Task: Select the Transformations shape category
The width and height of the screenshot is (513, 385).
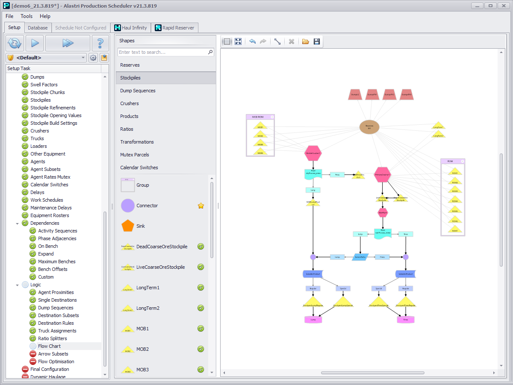Action: click(137, 142)
